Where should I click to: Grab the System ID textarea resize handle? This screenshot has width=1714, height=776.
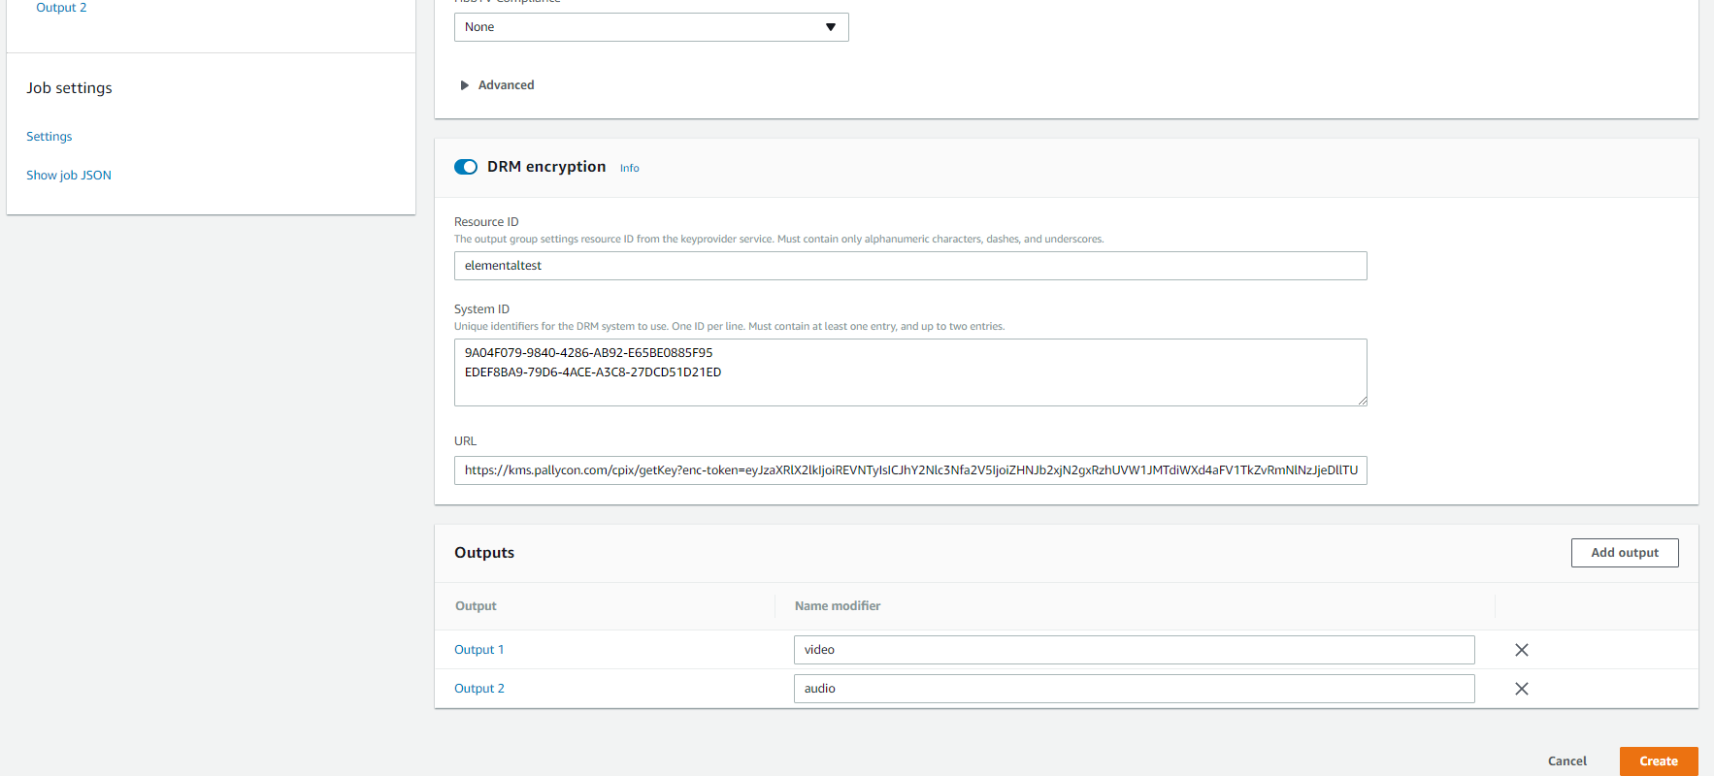[x=1362, y=401]
